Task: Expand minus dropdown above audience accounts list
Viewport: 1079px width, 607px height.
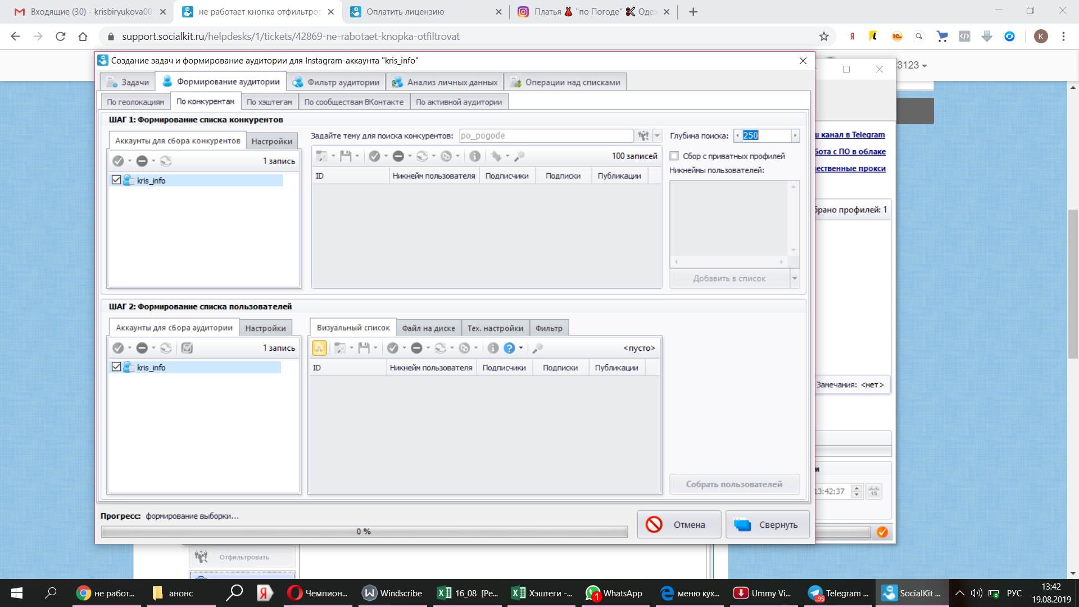Action: (x=153, y=348)
